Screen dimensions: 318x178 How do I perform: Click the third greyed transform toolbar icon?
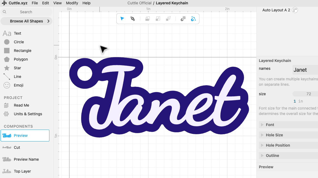click(168, 19)
